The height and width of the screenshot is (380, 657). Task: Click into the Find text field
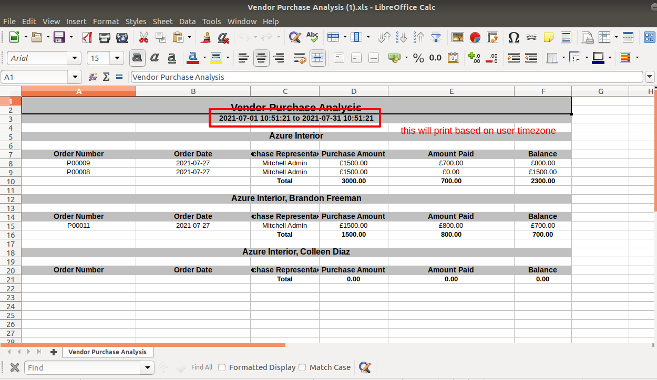point(83,368)
